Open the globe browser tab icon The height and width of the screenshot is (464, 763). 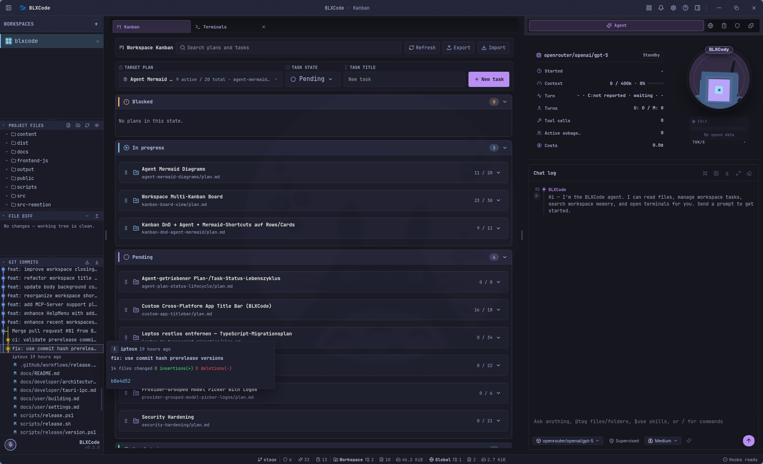pos(711,26)
